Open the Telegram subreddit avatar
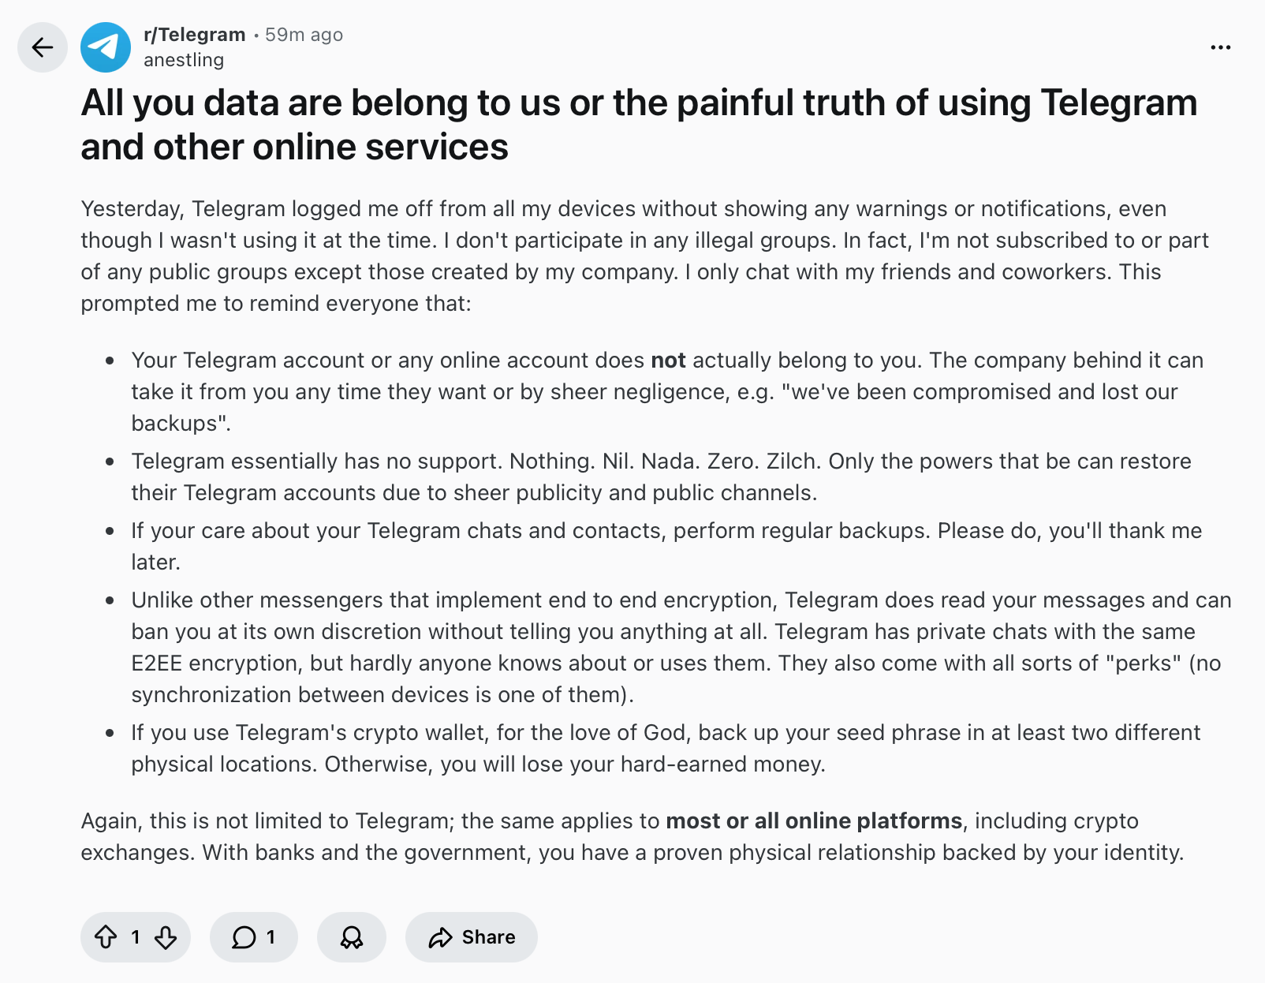Screen dimensions: 1265x983 click(106, 47)
